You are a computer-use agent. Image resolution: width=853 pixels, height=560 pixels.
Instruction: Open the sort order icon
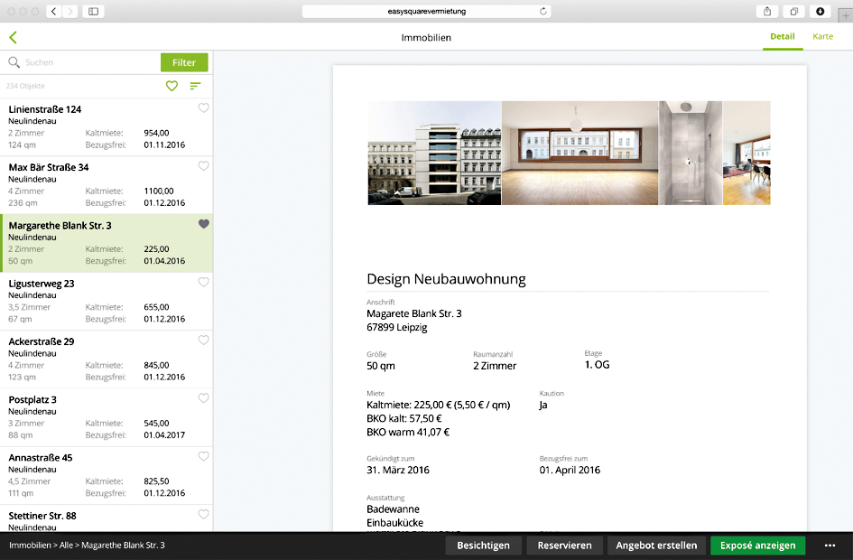[x=195, y=86]
